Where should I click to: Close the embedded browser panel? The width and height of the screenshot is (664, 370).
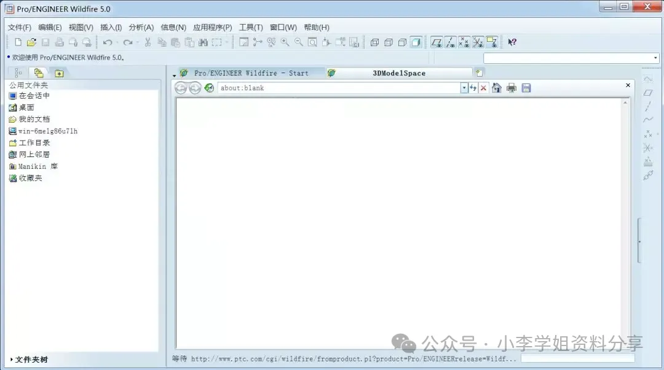(628, 85)
